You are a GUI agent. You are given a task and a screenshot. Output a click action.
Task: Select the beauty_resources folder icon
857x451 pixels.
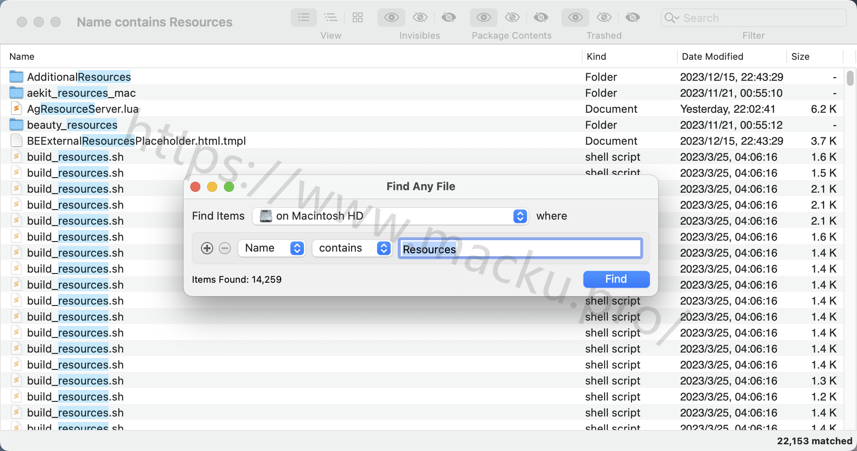[x=16, y=125]
